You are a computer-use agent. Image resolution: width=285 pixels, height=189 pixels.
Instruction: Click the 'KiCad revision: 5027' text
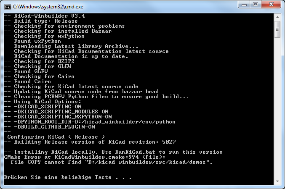[x=142, y=142]
